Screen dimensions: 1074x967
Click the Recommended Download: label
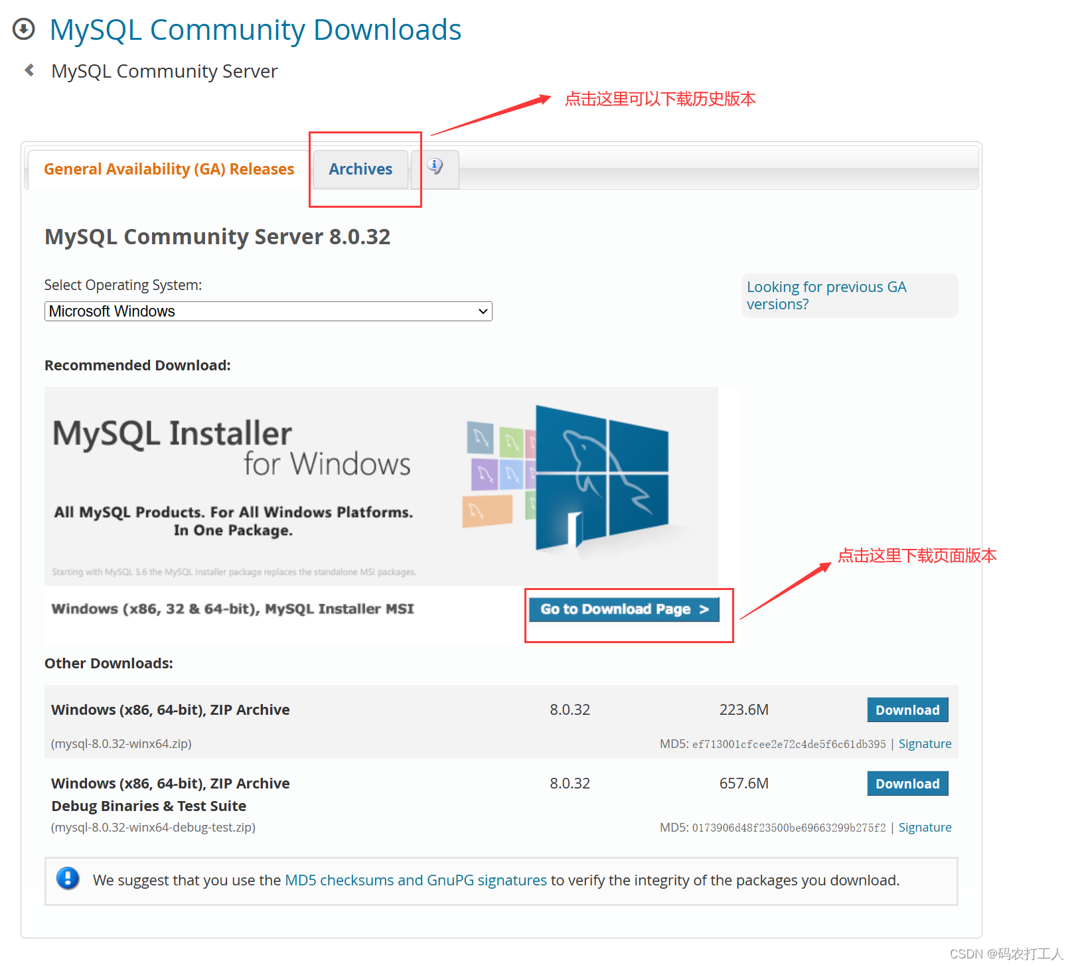pos(137,366)
